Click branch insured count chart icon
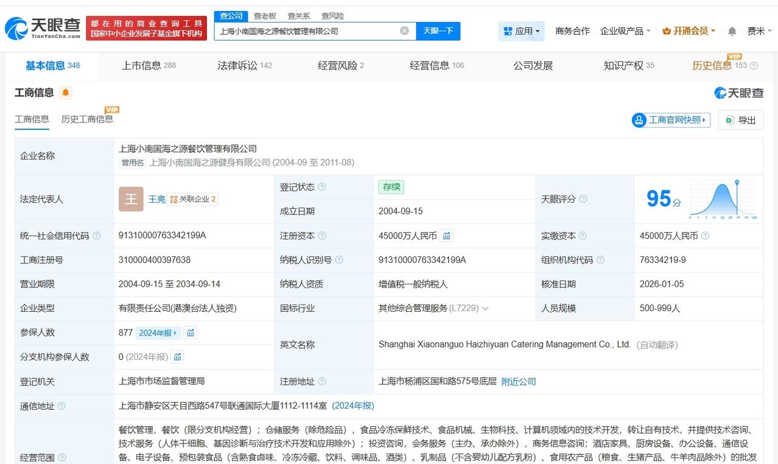 click(177, 357)
